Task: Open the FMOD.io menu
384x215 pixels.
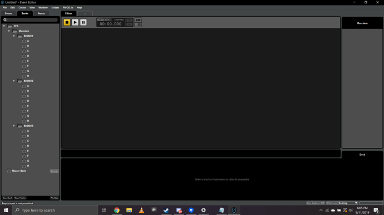Action: [x=68, y=8]
